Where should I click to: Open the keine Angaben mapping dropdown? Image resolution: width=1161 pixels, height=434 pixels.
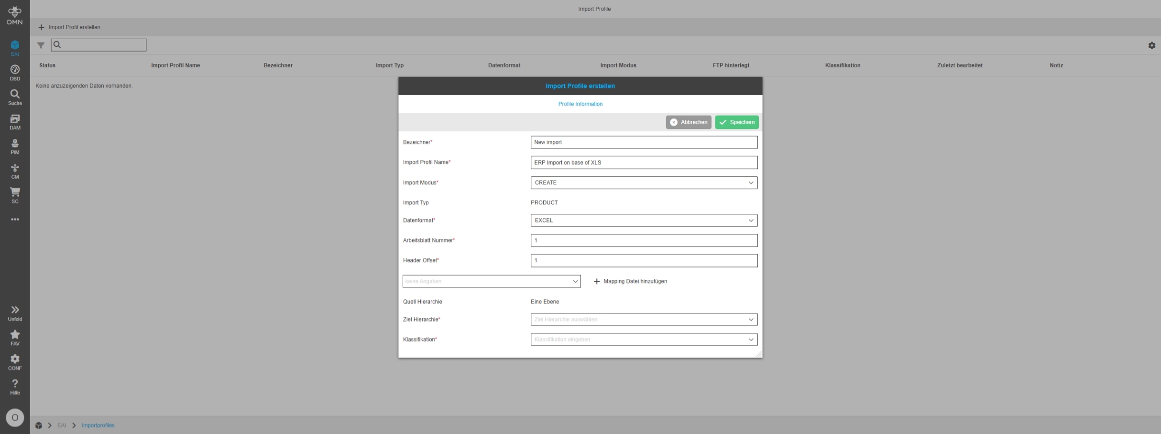click(x=492, y=281)
